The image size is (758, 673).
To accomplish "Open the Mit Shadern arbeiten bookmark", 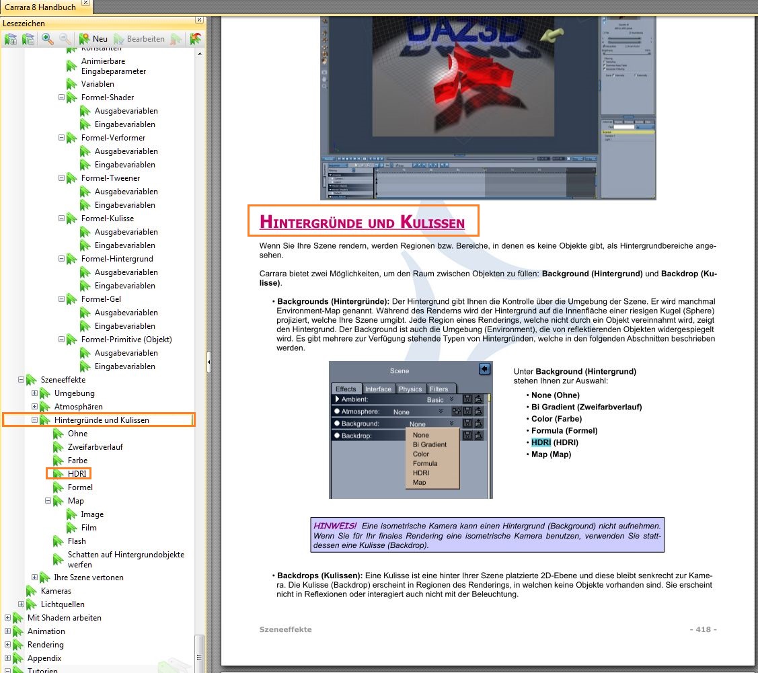I will [x=65, y=618].
